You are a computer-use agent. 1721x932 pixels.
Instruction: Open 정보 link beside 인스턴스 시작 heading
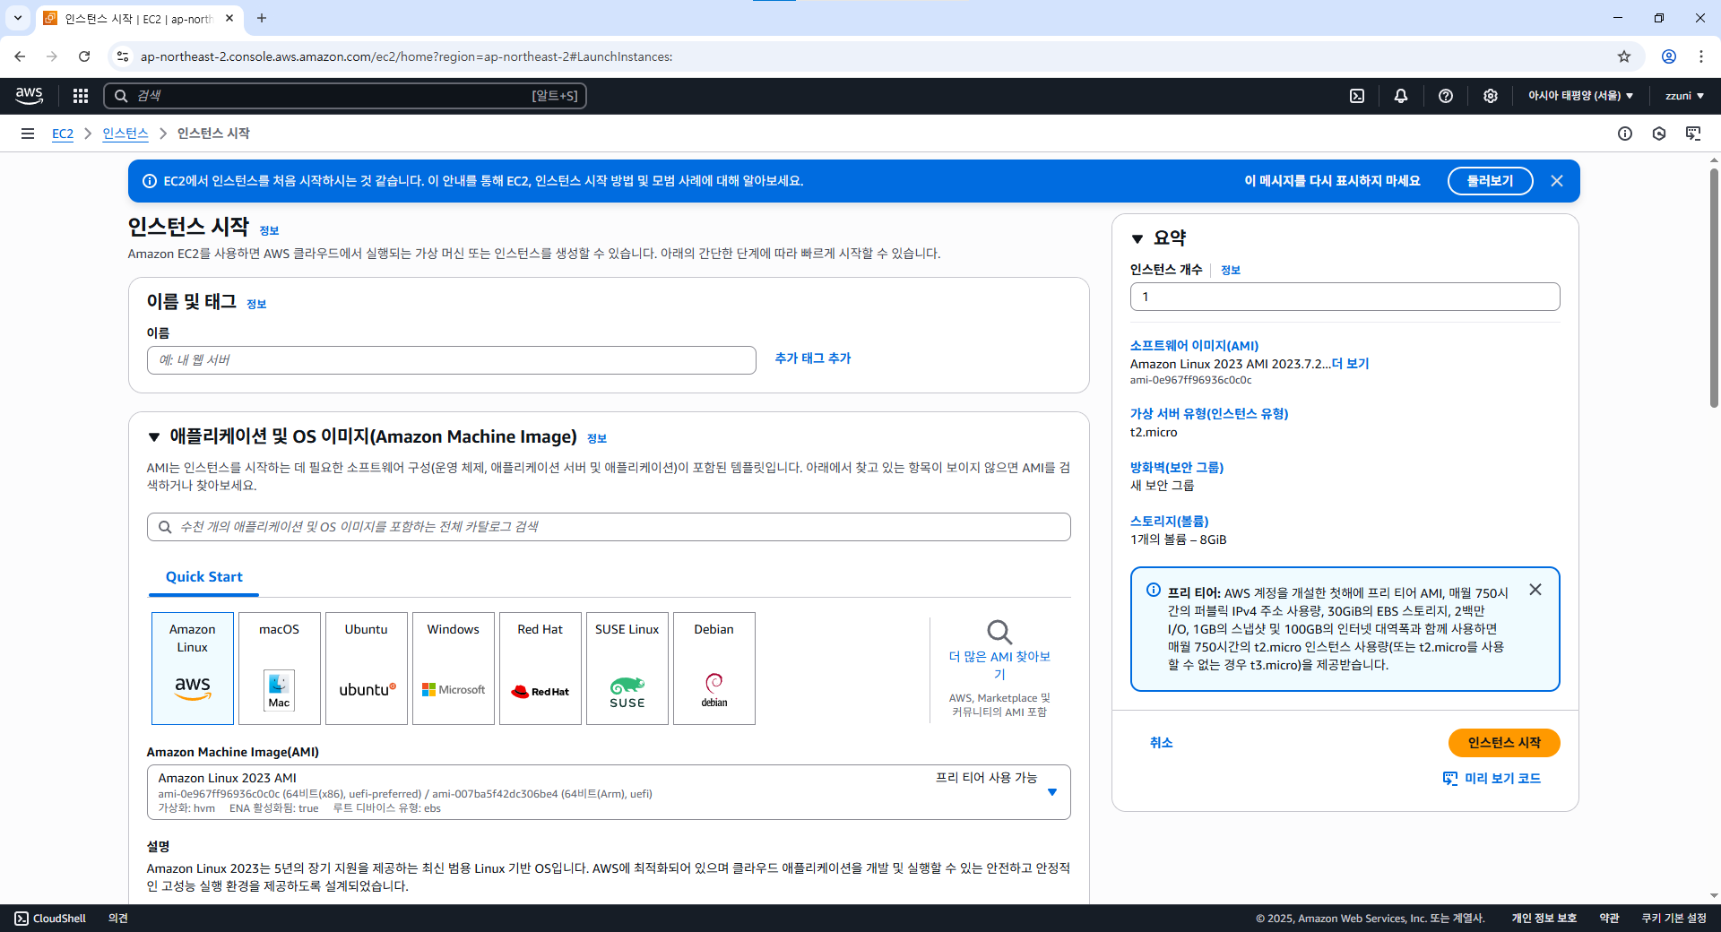tap(269, 231)
